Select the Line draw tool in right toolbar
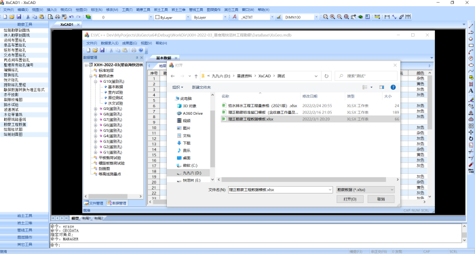 (x=471, y=26)
